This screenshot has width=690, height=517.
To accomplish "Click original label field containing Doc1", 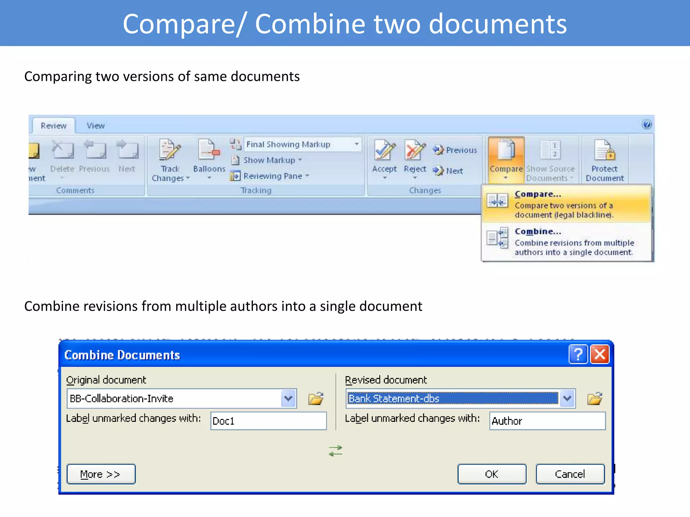I will point(269,421).
